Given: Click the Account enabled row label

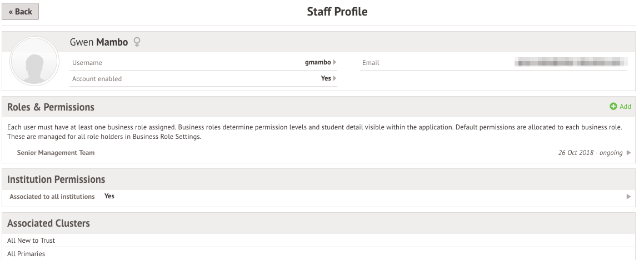Looking at the screenshot, I should pyautogui.click(x=97, y=79).
